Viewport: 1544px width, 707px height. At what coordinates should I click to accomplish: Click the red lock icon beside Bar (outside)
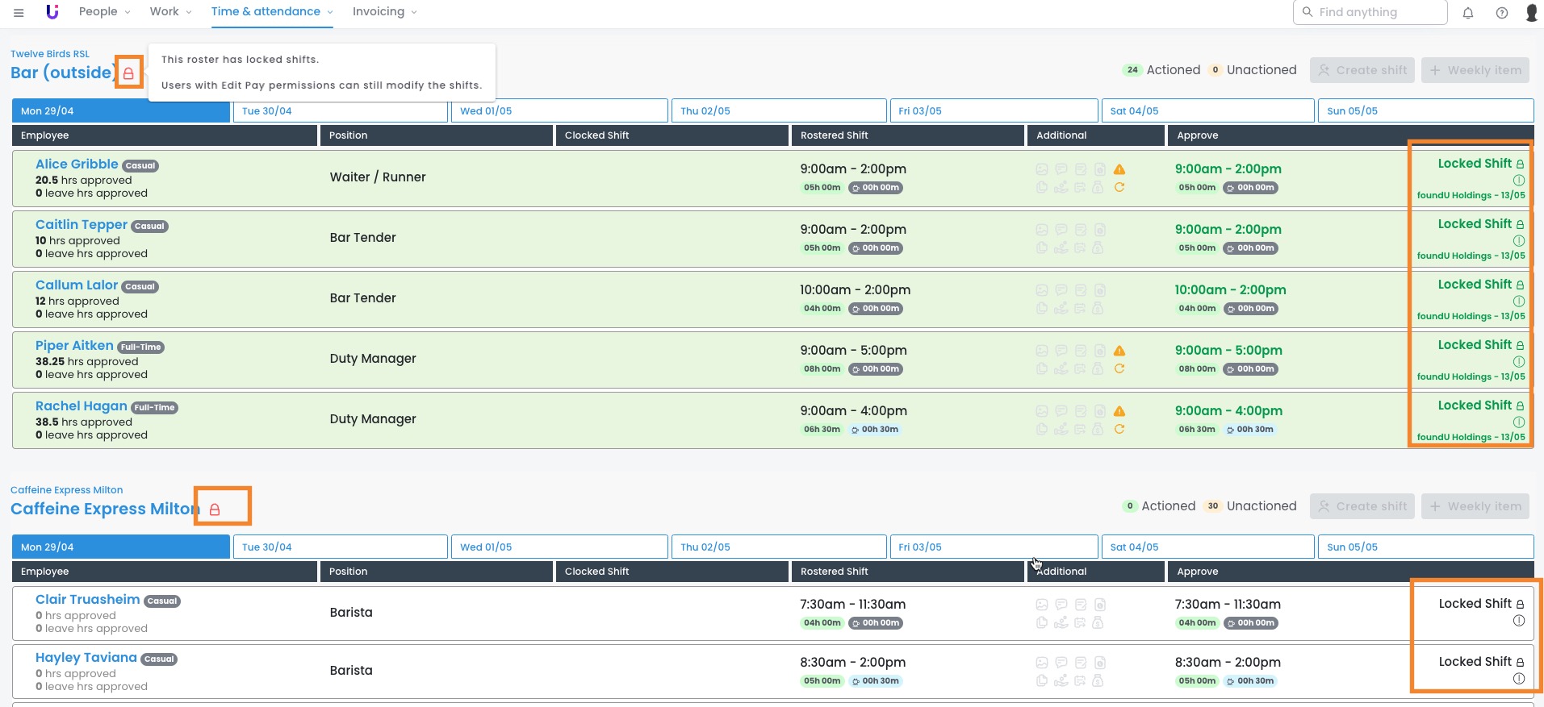128,73
